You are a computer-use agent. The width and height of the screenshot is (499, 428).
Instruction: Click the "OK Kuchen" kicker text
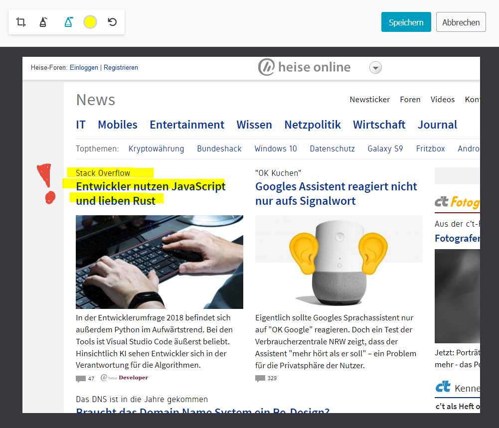click(x=278, y=173)
